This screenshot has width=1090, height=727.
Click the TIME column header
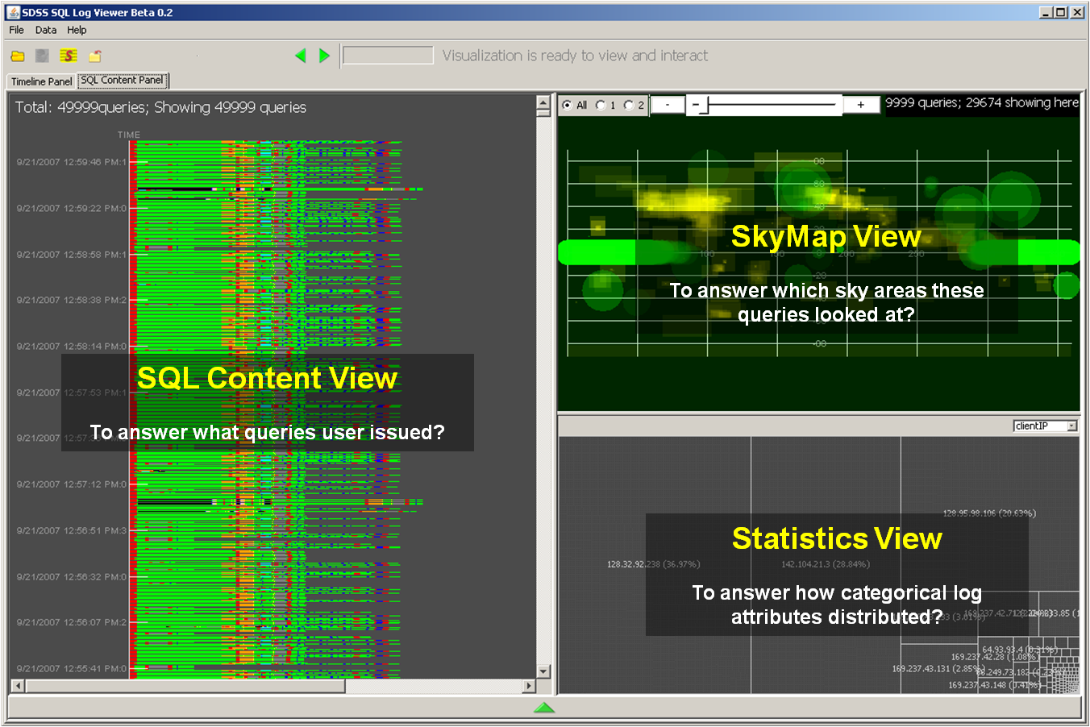tap(129, 135)
